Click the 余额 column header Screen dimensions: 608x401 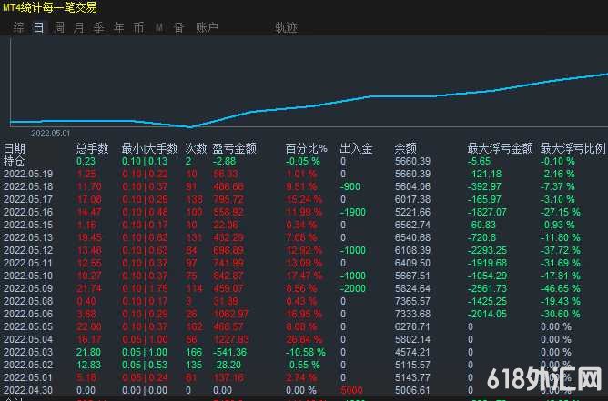click(406, 148)
